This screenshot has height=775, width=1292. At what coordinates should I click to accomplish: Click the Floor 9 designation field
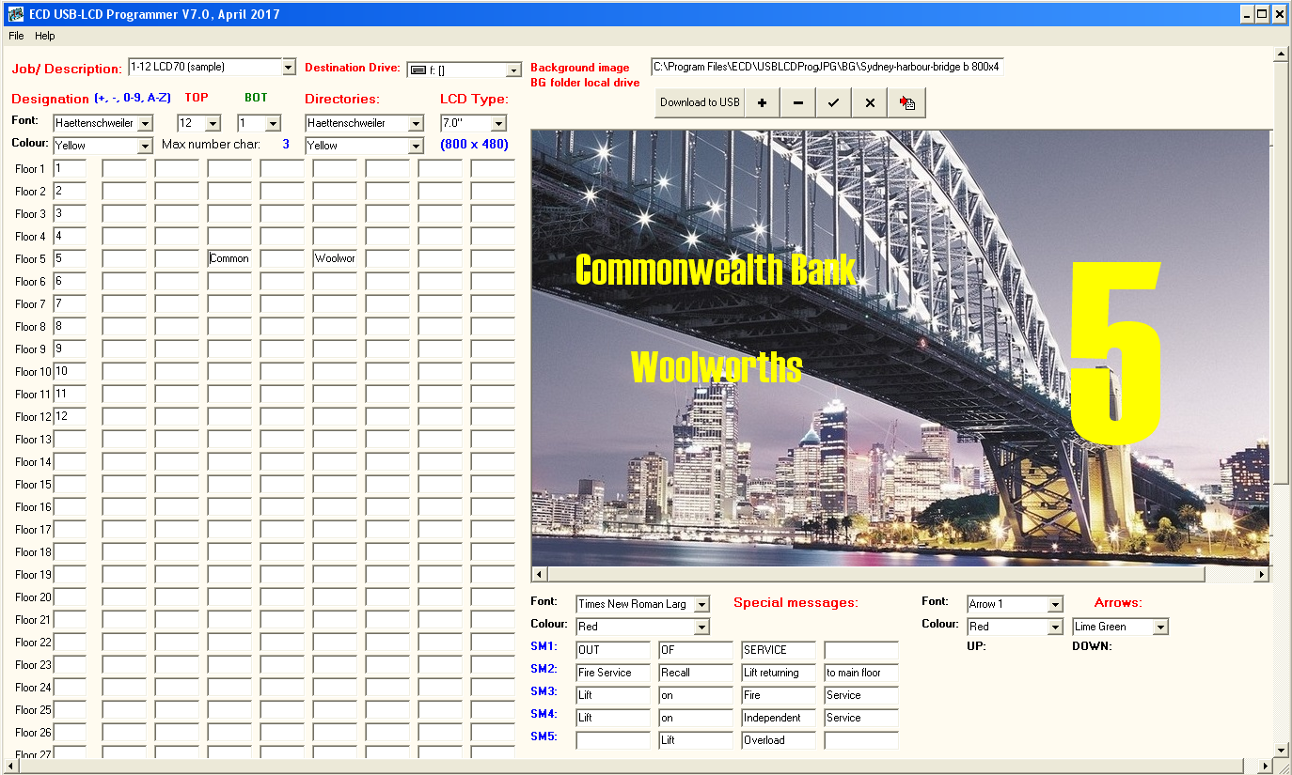(x=70, y=349)
